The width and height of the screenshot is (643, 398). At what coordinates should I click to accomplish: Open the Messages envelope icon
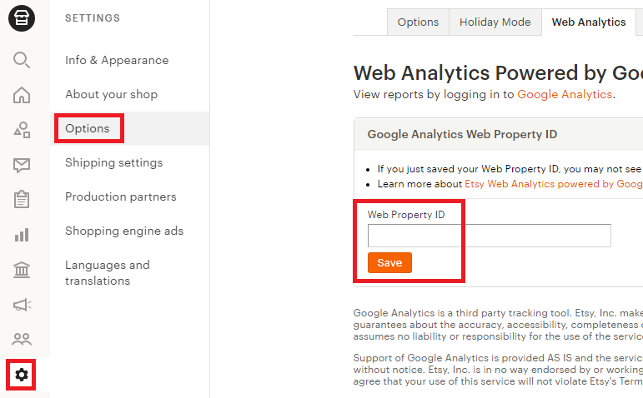[22, 165]
